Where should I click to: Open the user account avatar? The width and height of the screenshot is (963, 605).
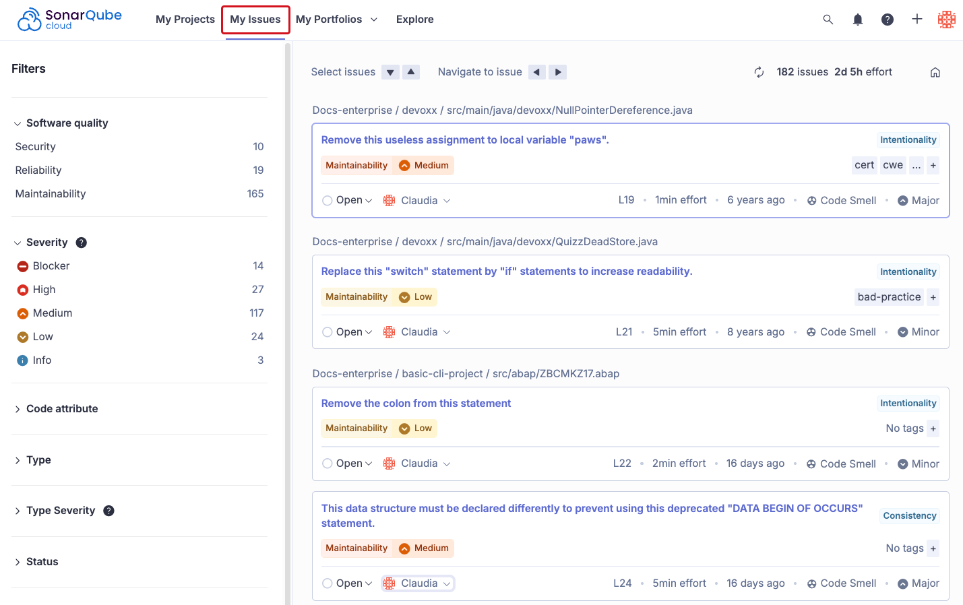click(x=947, y=20)
